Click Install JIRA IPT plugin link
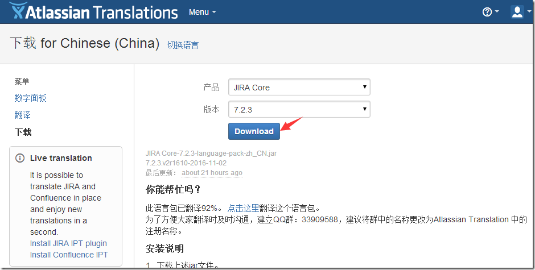535x270 pixels. 68,243
